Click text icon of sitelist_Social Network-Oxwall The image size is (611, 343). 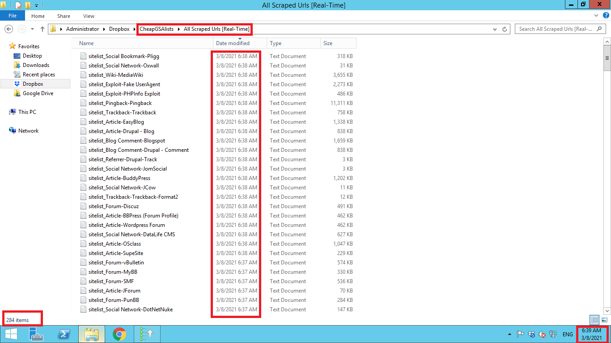coord(83,66)
